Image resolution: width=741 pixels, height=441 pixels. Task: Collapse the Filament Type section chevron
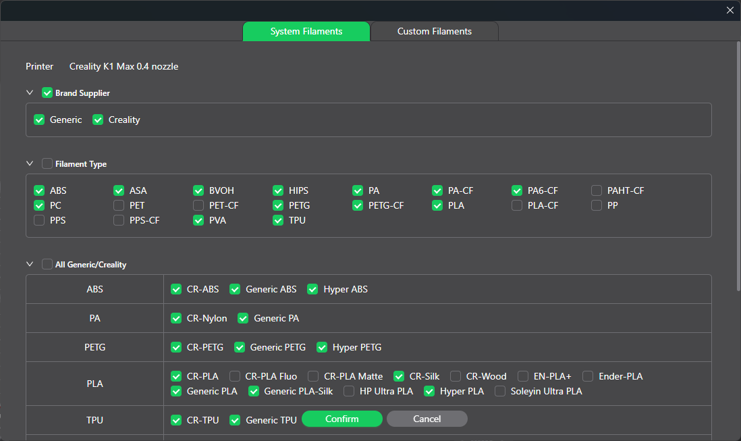(30, 163)
